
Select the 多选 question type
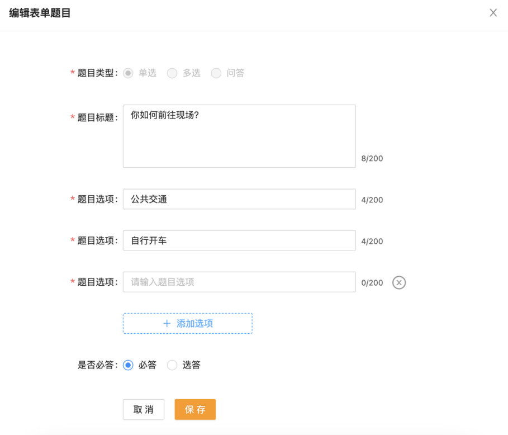[172, 73]
